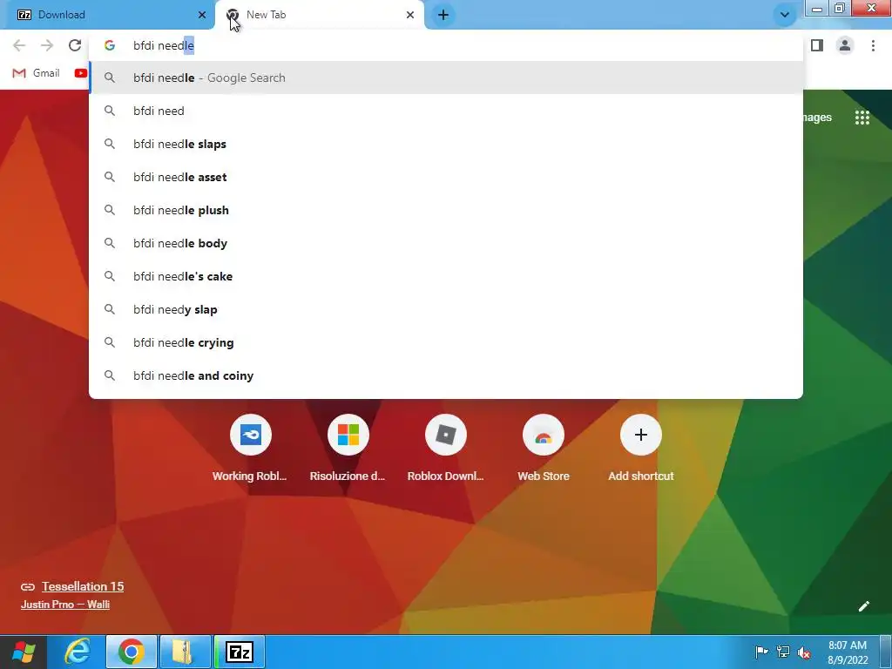The height and width of the screenshot is (669, 892).
Task: Pick the 'bfdi needle body' suggestion
Action: [446, 243]
